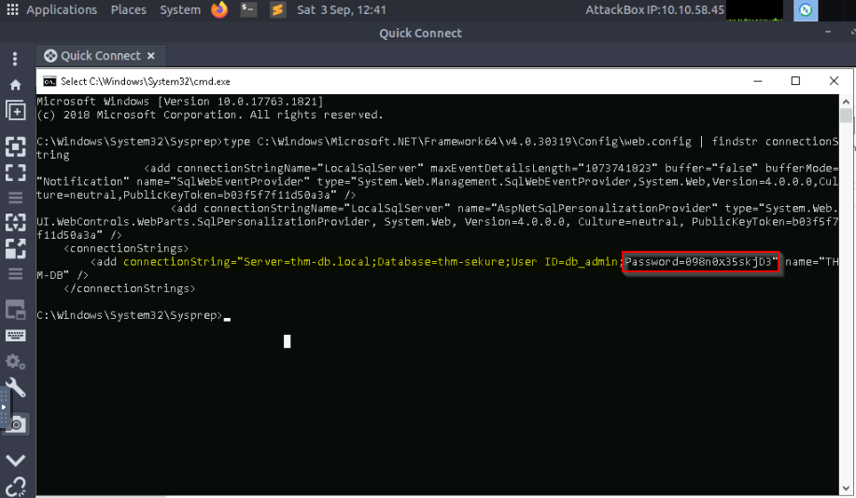Launch Sublime Text from the top panel

[278, 9]
